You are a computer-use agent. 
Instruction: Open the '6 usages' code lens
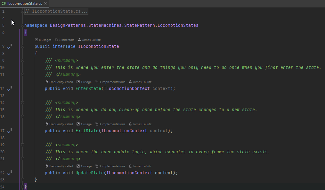coord(43,40)
